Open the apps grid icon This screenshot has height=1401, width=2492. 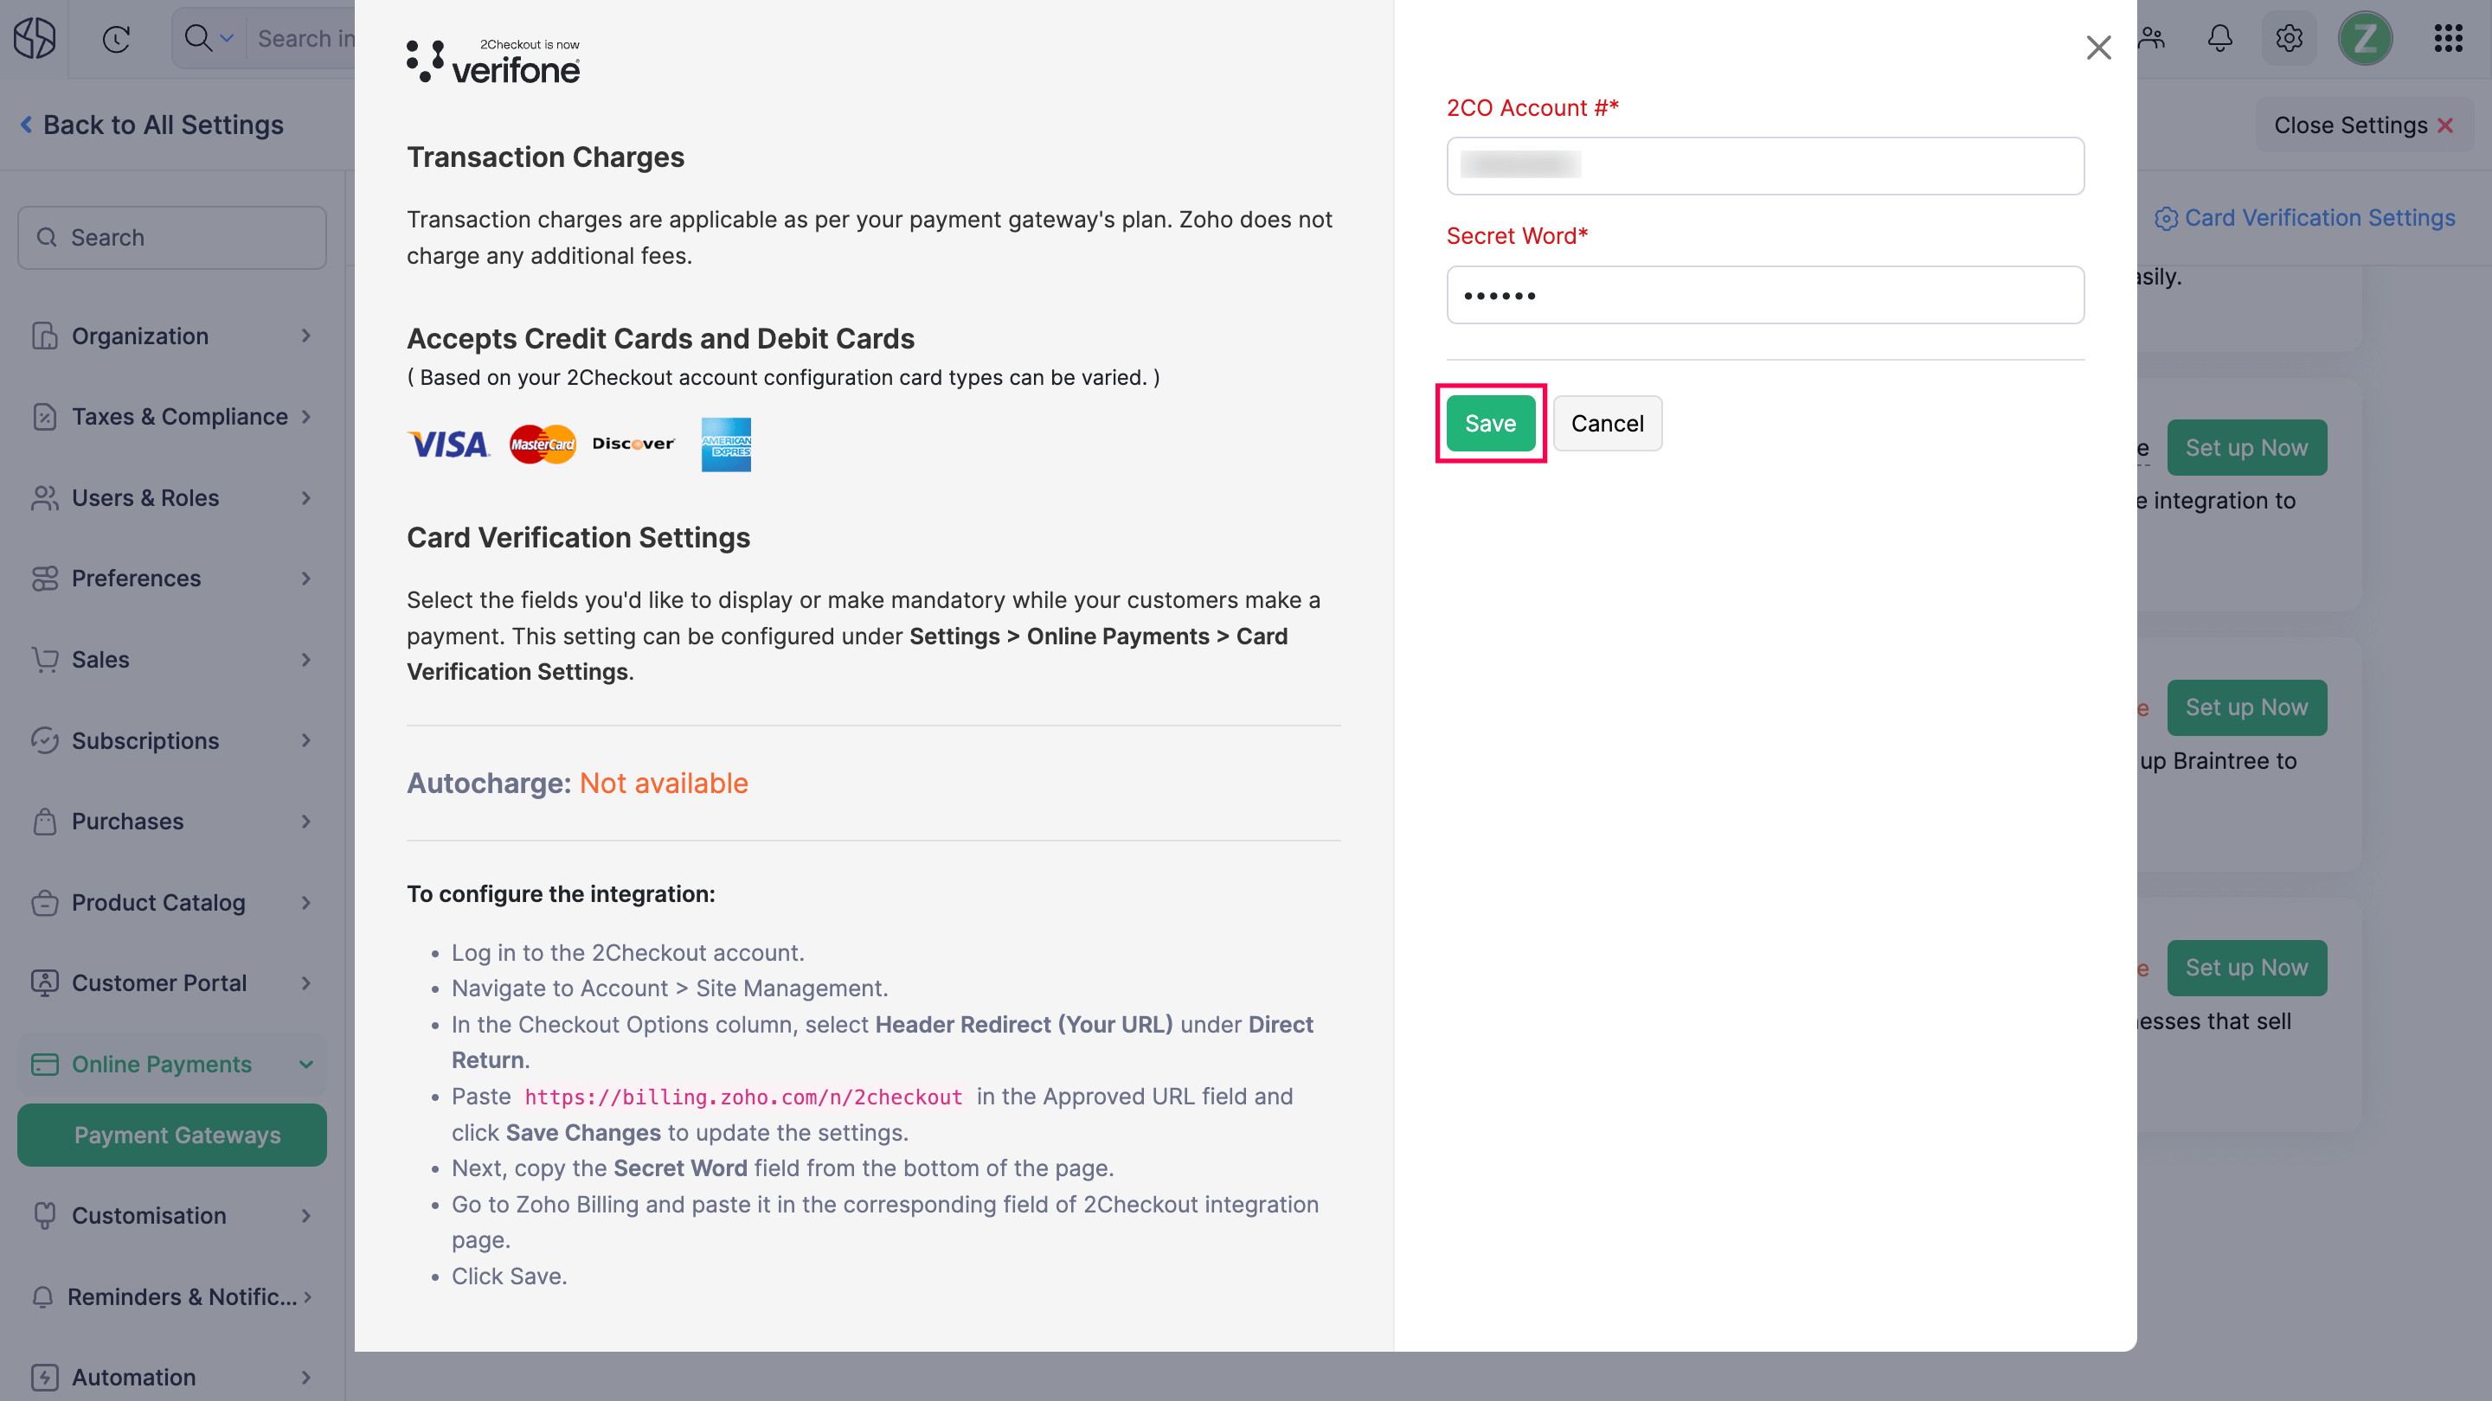(x=2448, y=39)
